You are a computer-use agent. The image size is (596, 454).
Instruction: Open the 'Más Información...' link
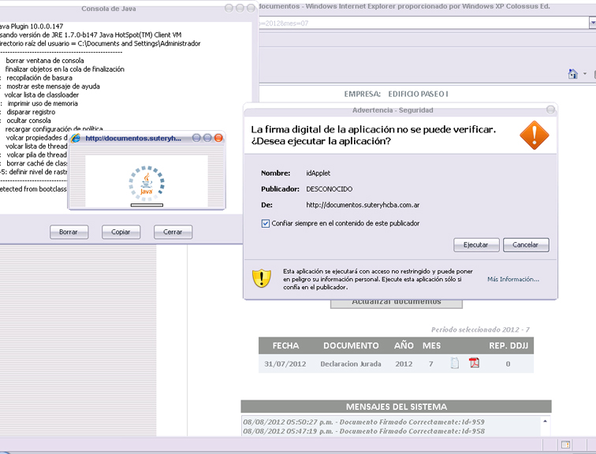[x=513, y=279]
